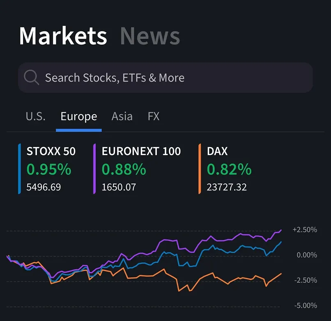Image resolution: width=331 pixels, height=321 pixels.
Task: Open the Markets heading tab
Action: tap(63, 36)
